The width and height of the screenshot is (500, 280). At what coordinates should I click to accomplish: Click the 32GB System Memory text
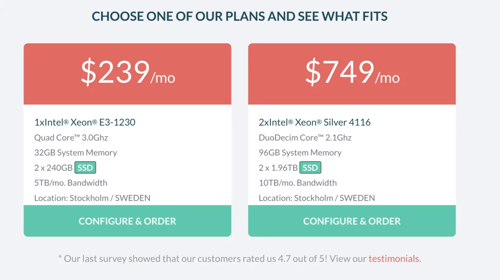(x=76, y=153)
